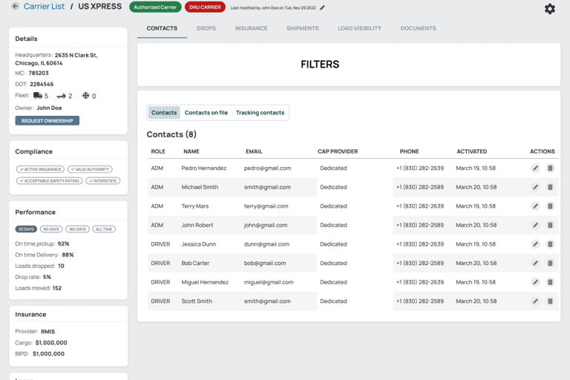This screenshot has width=570, height=380.
Task: Click the email dunn@gmail.com
Action: click(266, 244)
